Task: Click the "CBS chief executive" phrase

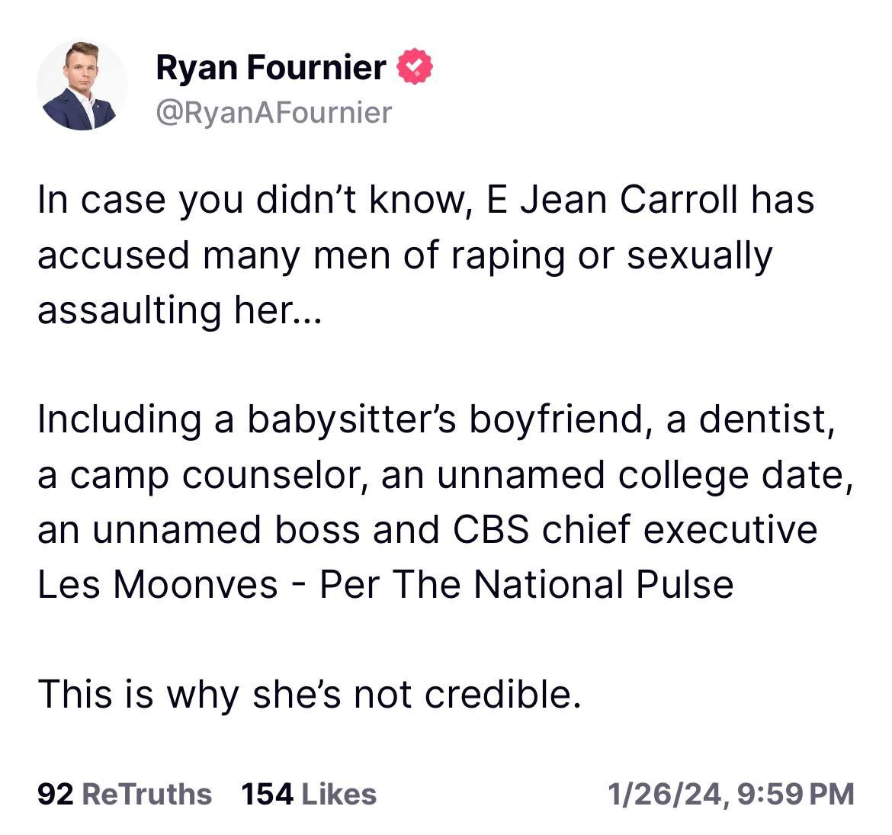Action: click(635, 530)
